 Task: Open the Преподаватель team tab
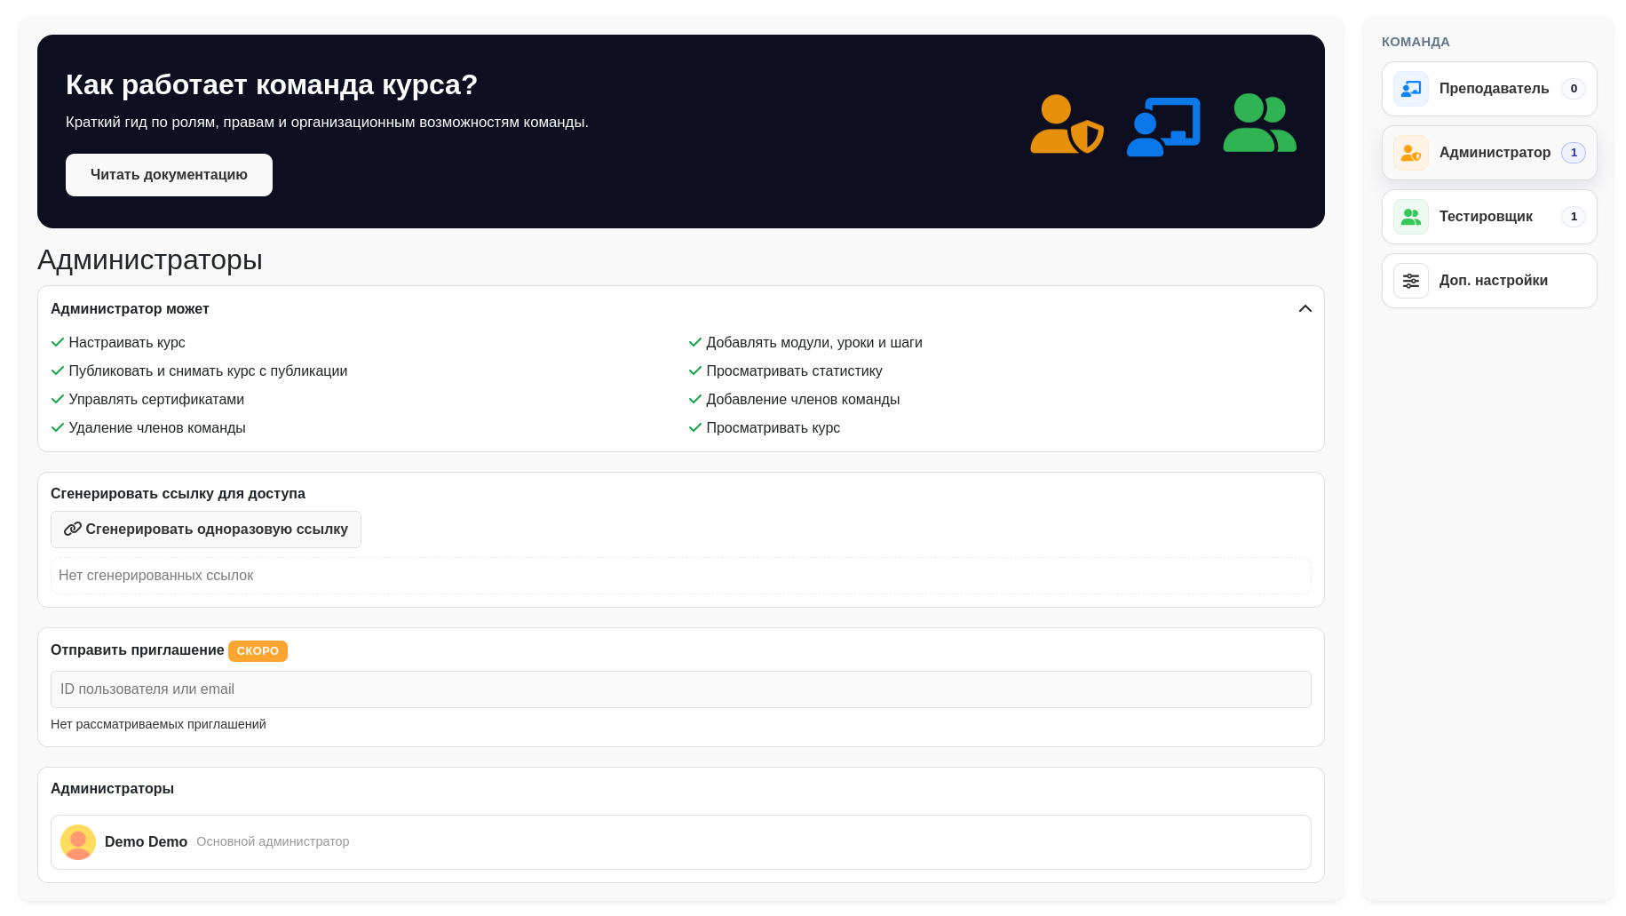pyautogui.click(x=1493, y=89)
